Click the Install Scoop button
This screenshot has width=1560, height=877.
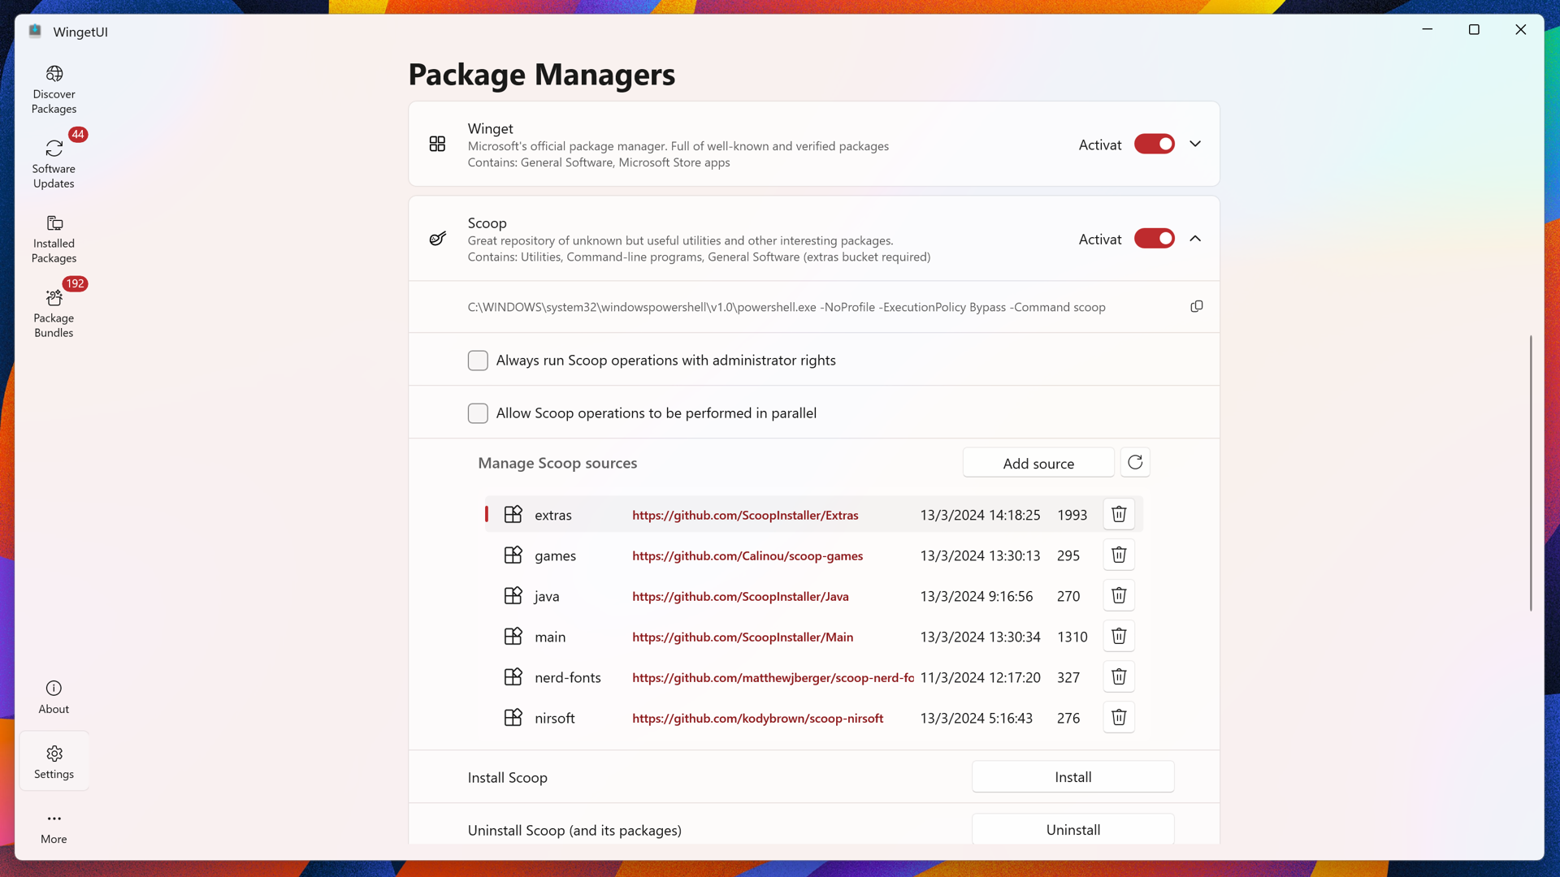1073,777
